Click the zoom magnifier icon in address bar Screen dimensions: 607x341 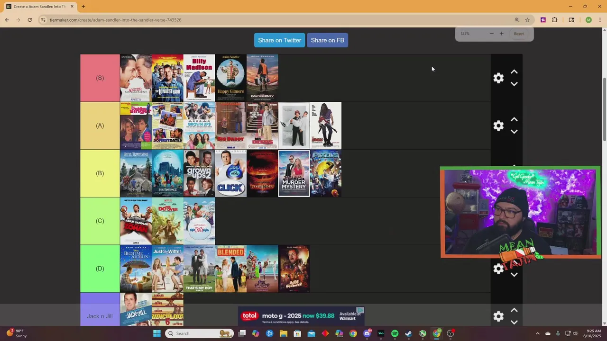tap(517, 20)
